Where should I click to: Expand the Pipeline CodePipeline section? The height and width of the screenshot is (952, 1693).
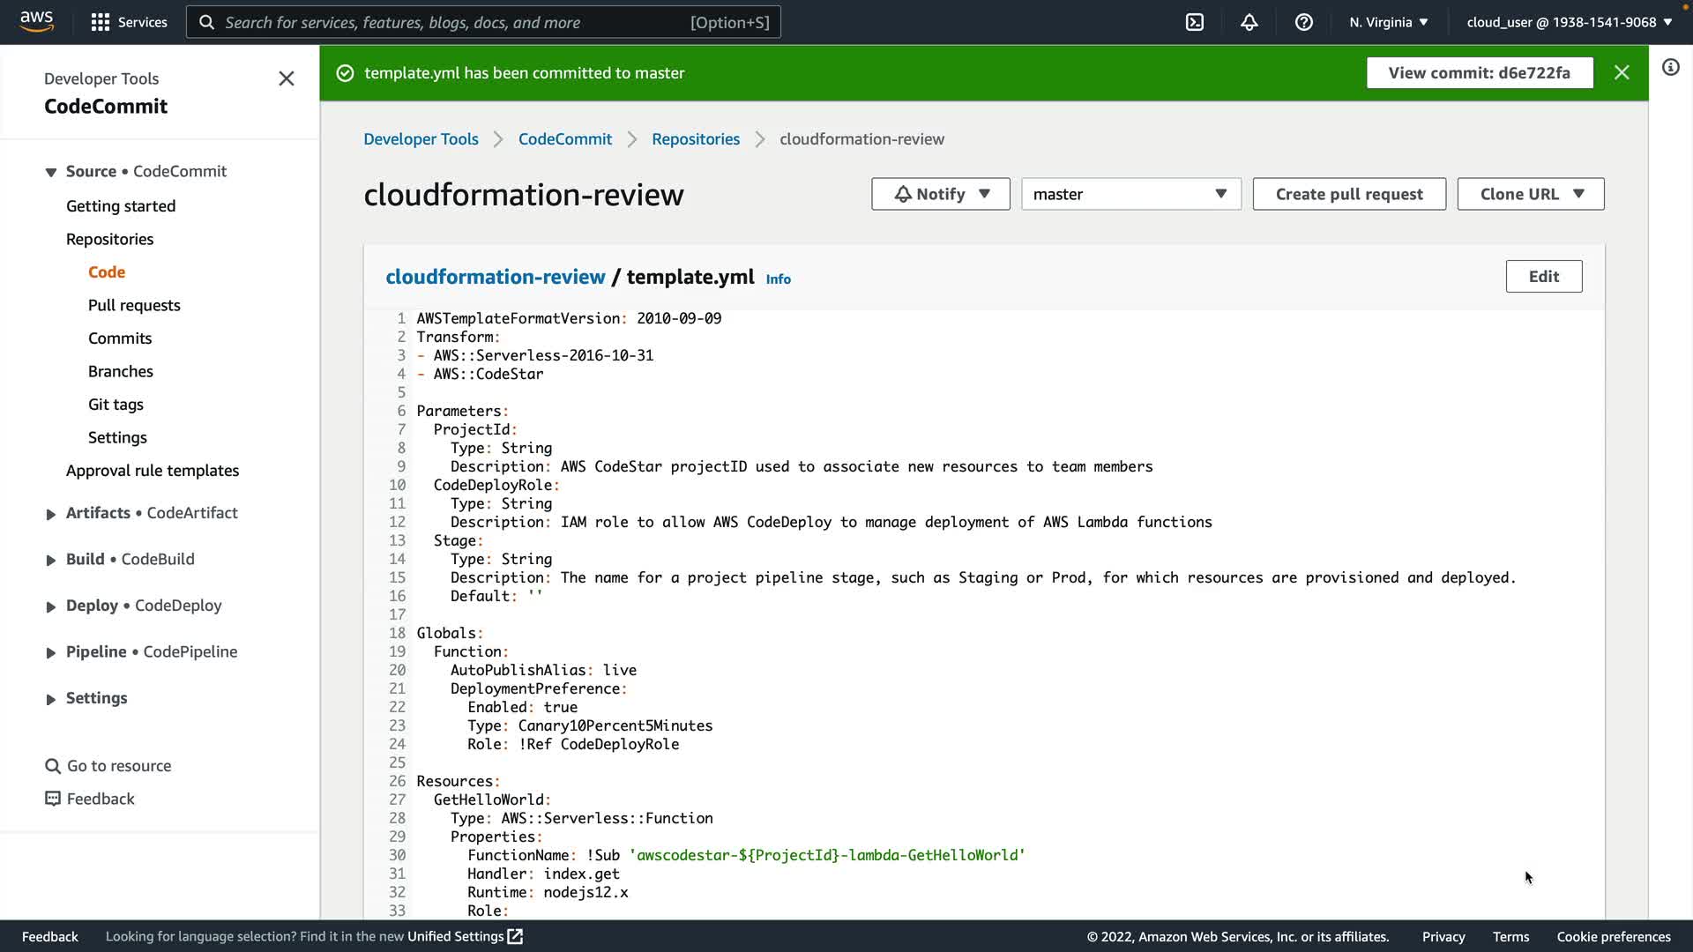point(51,653)
